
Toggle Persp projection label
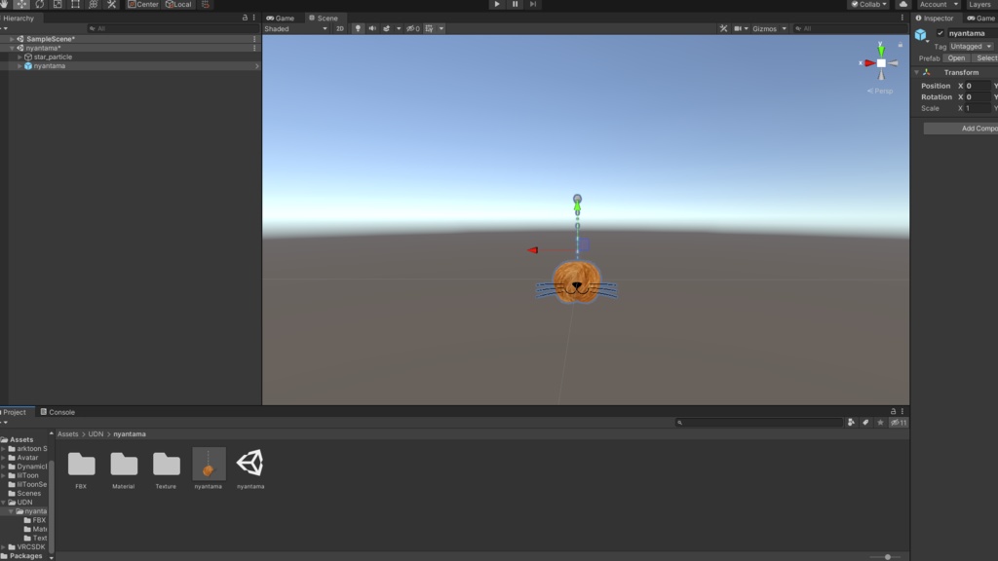[x=880, y=91]
